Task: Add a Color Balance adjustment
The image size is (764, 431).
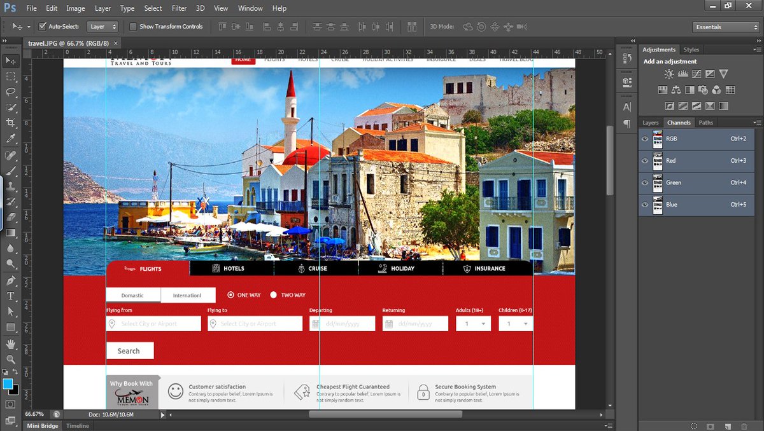Action: tap(676, 90)
